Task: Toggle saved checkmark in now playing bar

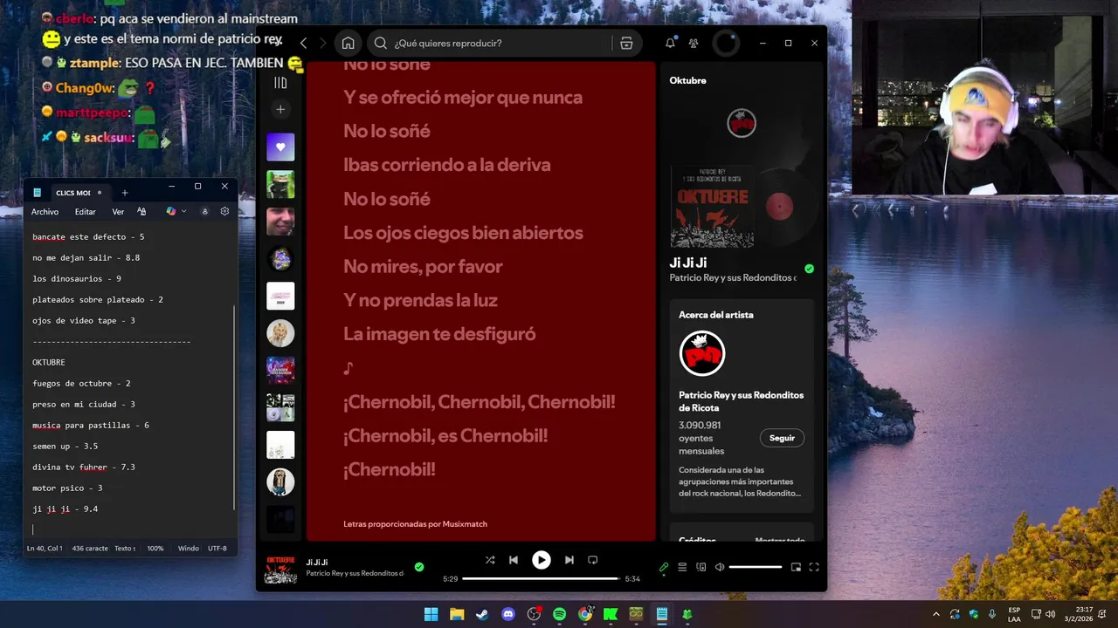Action: point(419,567)
